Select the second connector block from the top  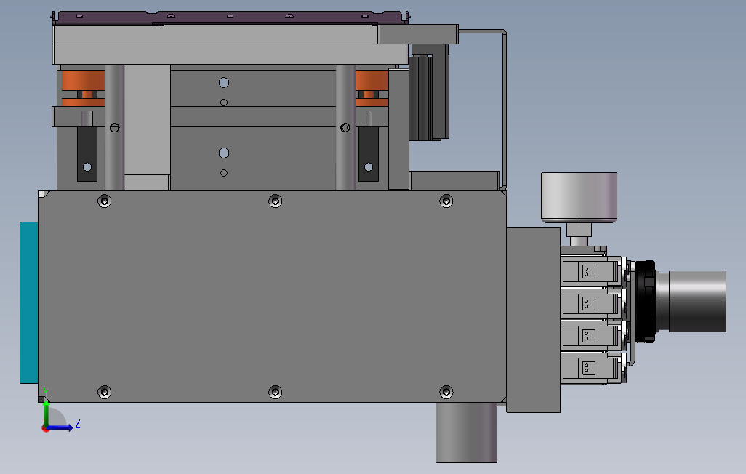click(x=591, y=303)
